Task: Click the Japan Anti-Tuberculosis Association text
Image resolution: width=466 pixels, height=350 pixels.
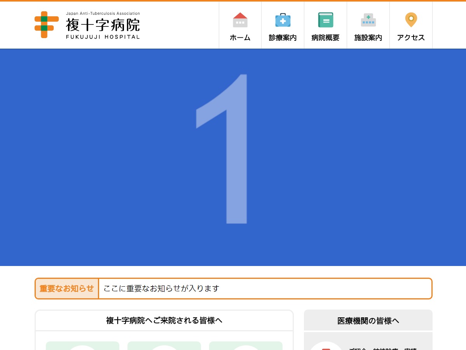Action: pos(103,13)
